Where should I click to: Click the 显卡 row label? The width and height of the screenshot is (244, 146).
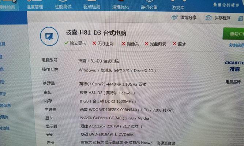[x=49, y=118]
